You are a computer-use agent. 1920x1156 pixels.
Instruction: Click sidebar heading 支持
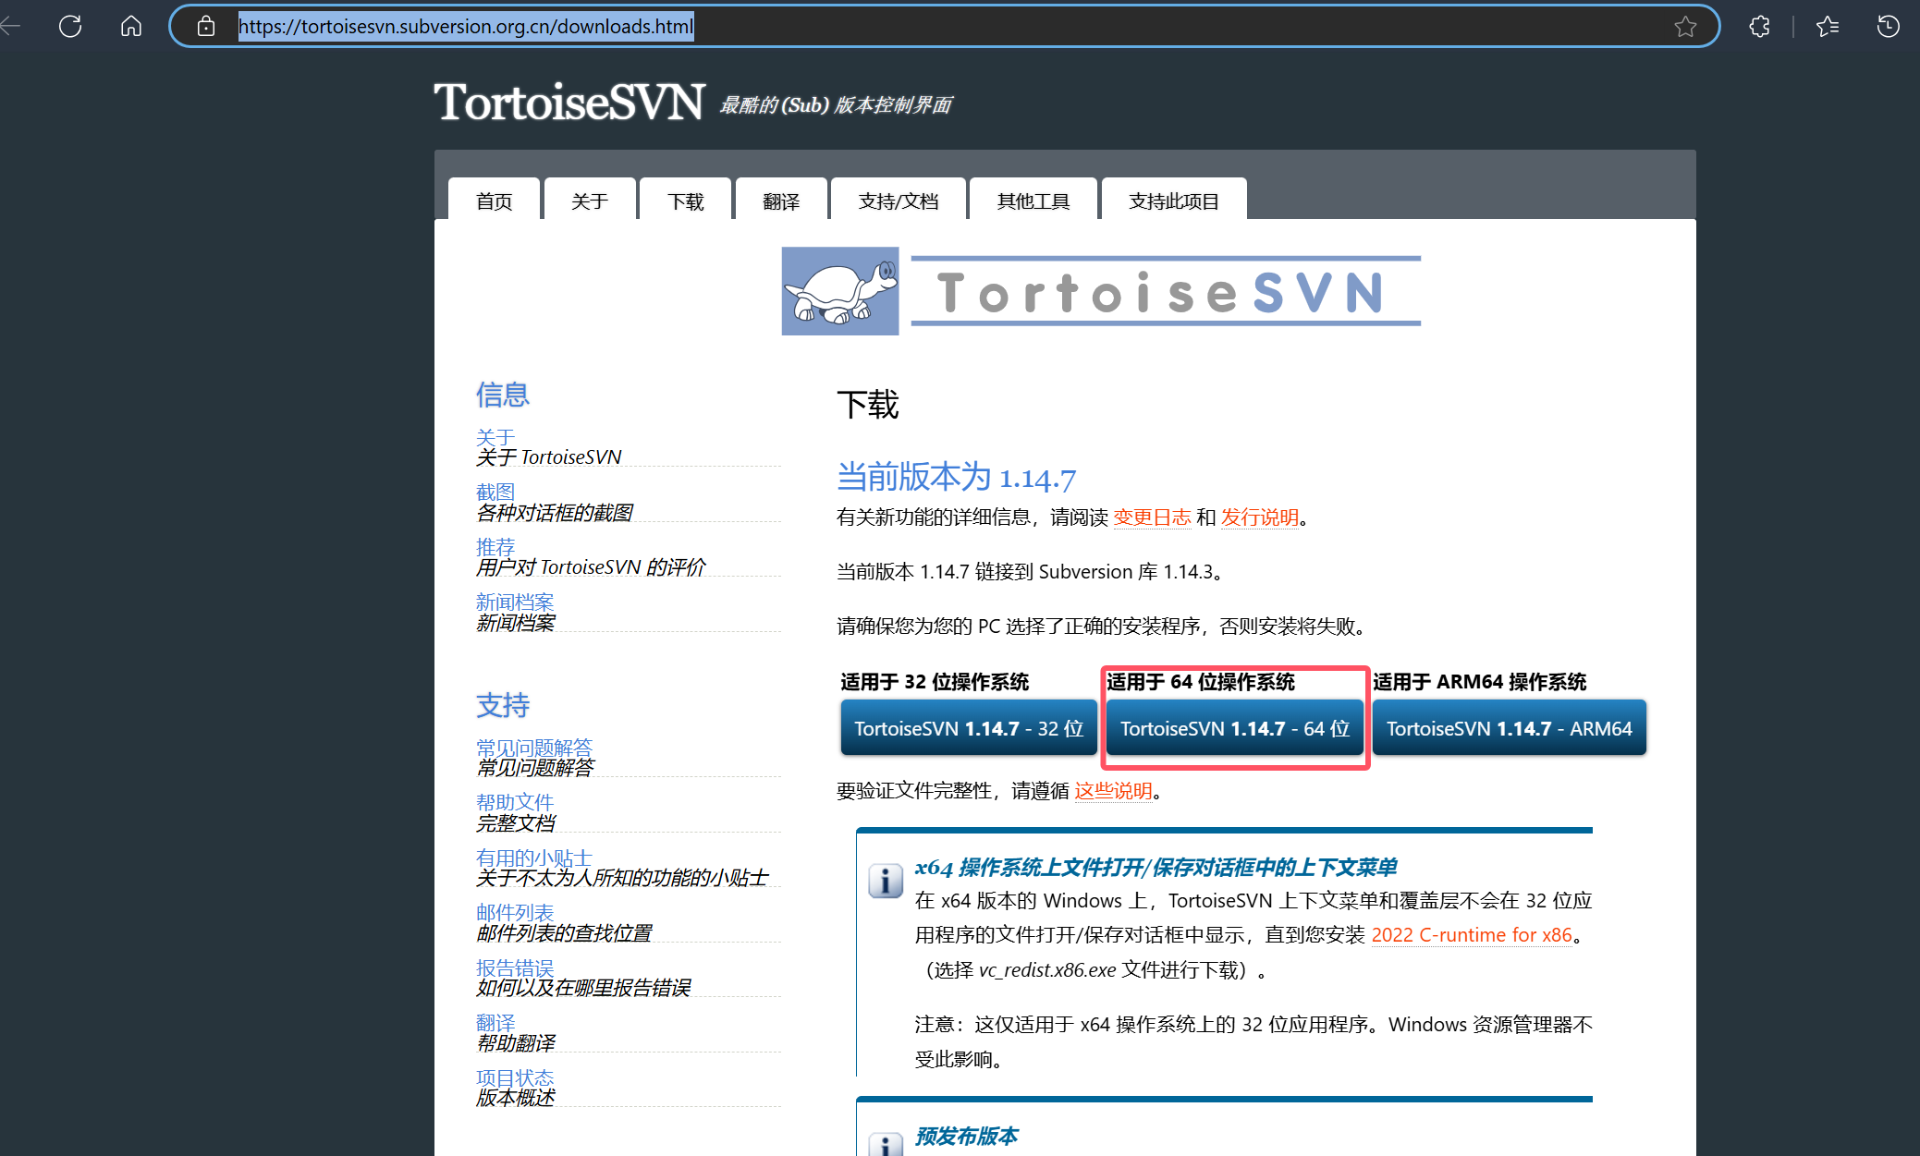tap(503, 705)
